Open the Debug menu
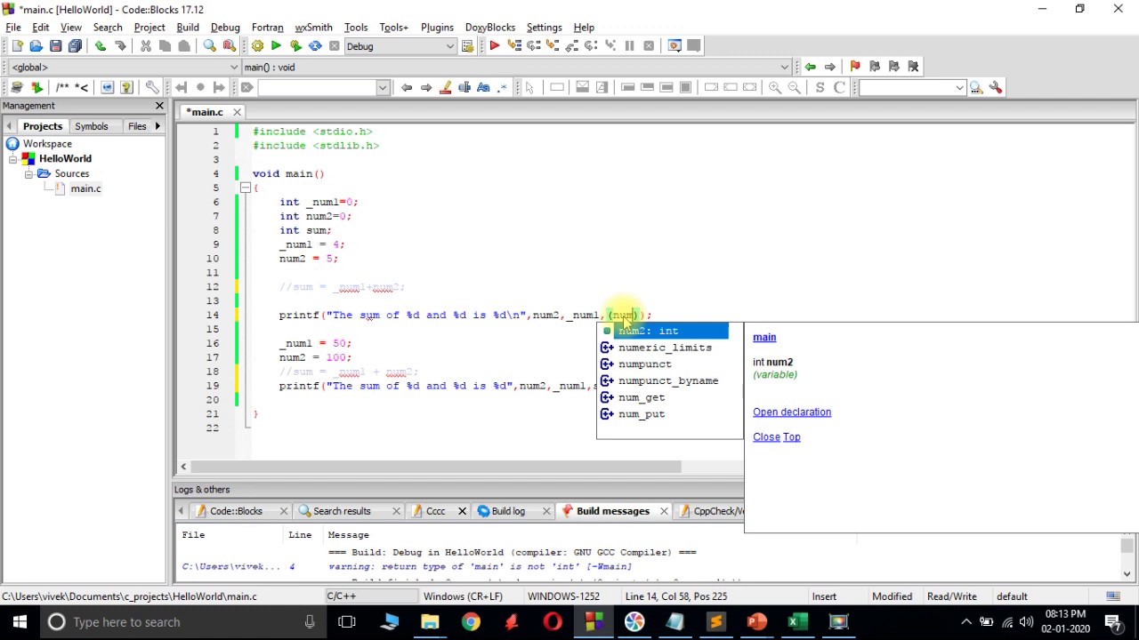 tap(225, 28)
